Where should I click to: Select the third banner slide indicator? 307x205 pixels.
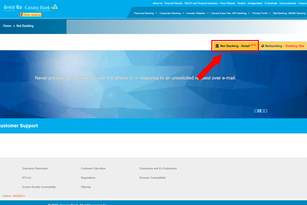(x=262, y=111)
